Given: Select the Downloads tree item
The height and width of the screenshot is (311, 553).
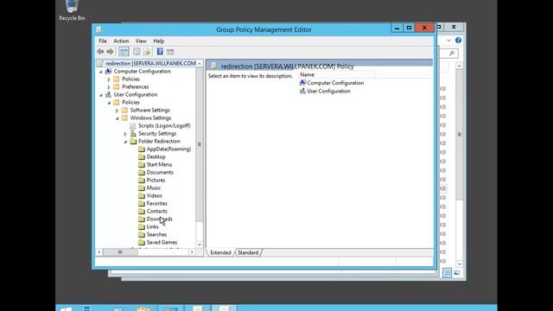Looking at the screenshot, I should pos(159,219).
